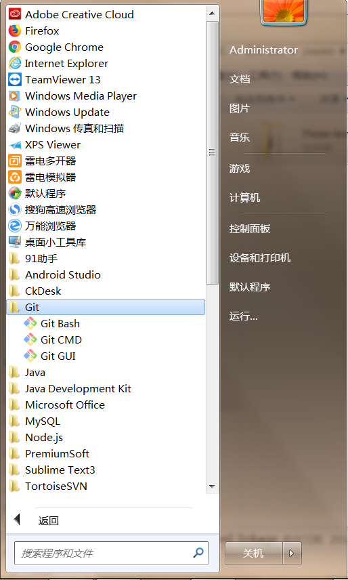Open 万能浏览器 icon
348x580 pixels.
[x=15, y=226]
